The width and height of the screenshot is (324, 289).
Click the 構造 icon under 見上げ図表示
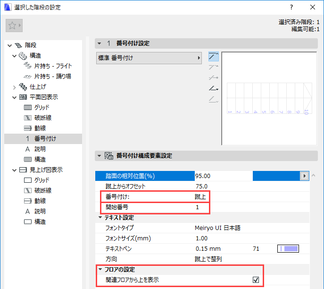tap(28, 222)
